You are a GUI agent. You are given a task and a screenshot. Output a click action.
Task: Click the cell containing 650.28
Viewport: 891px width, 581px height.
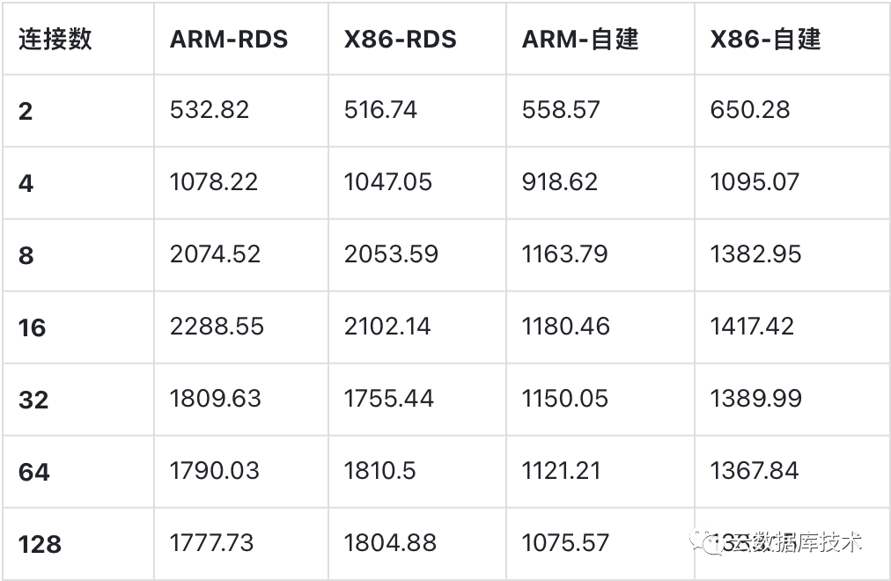coord(749,110)
